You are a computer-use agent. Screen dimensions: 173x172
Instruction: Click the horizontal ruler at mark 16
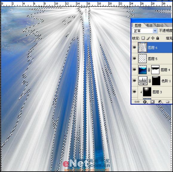click(x=89, y=4)
